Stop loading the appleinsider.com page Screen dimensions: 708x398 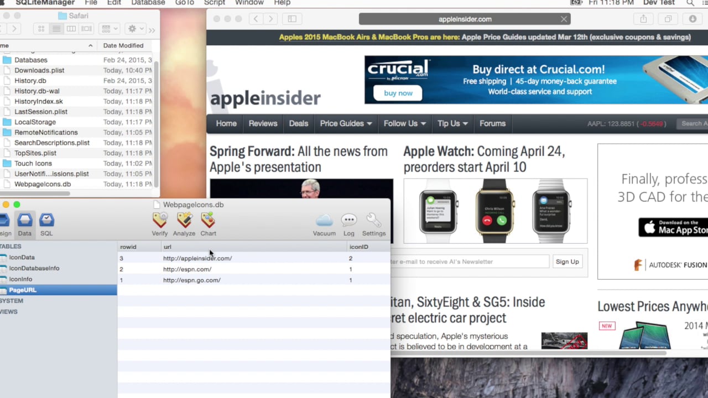pyautogui.click(x=564, y=19)
